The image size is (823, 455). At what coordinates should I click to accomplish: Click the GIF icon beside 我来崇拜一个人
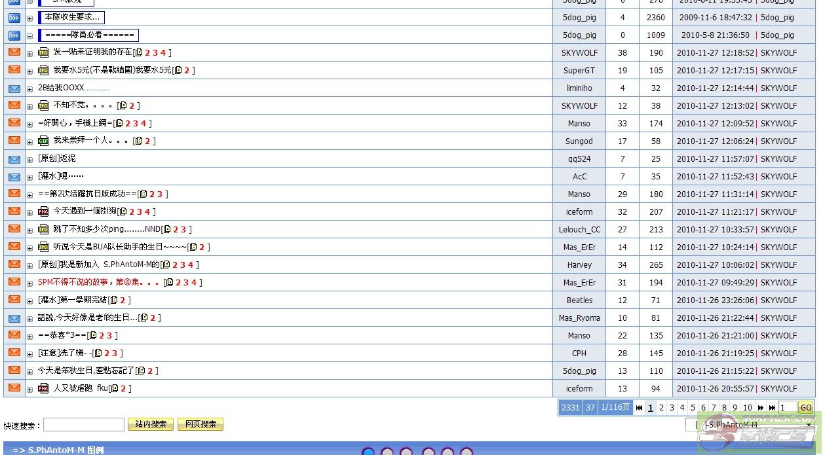[x=43, y=141]
